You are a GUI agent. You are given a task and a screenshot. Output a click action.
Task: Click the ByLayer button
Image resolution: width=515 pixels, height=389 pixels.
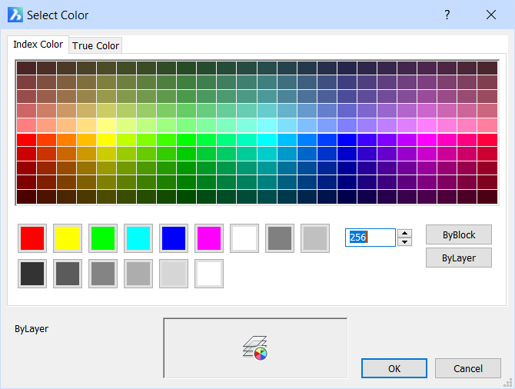coord(459,258)
